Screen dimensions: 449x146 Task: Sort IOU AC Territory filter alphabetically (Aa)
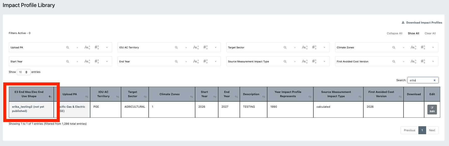coord(196,47)
